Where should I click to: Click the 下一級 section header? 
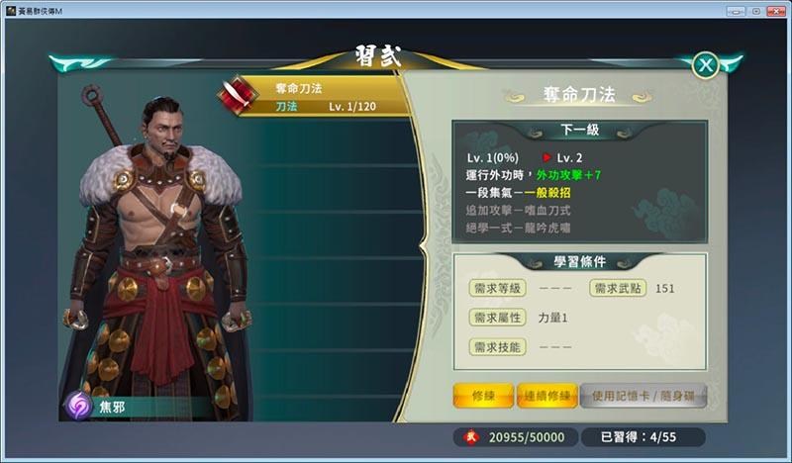tap(580, 131)
